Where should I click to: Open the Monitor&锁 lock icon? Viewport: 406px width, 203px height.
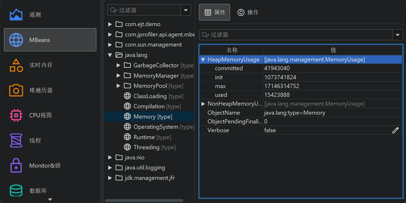(16, 165)
